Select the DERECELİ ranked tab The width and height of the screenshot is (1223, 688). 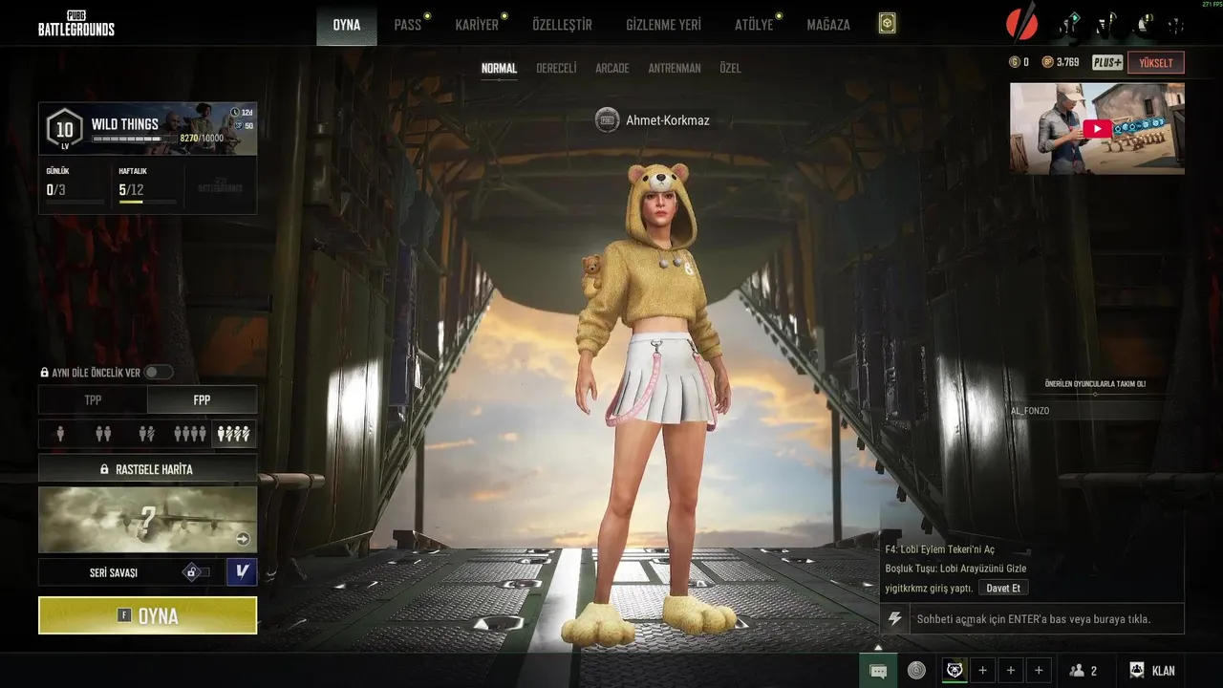pyautogui.click(x=556, y=69)
